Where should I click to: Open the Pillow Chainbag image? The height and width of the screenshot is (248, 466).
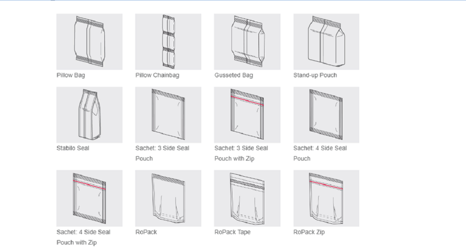(x=168, y=42)
